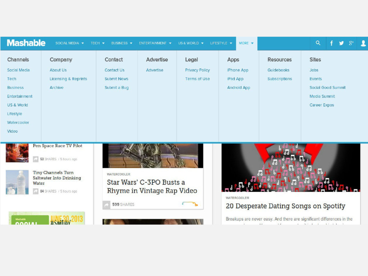368x276 pixels.
Task: Open the iPhone App link
Action: (238, 70)
